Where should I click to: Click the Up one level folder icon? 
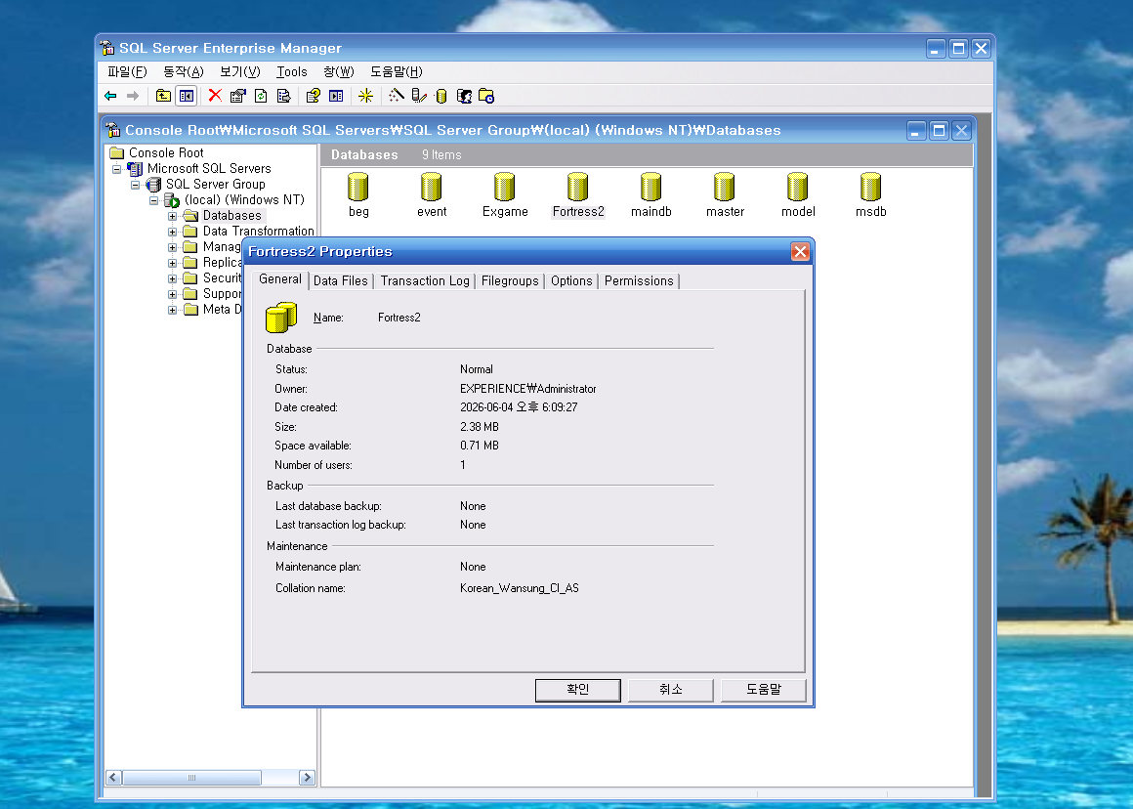pyautogui.click(x=163, y=96)
